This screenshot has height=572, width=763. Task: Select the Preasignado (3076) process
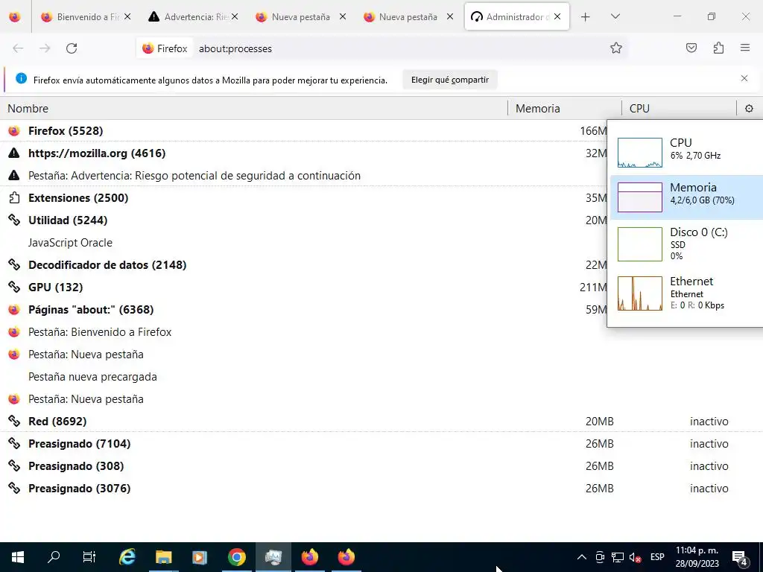pos(381,489)
